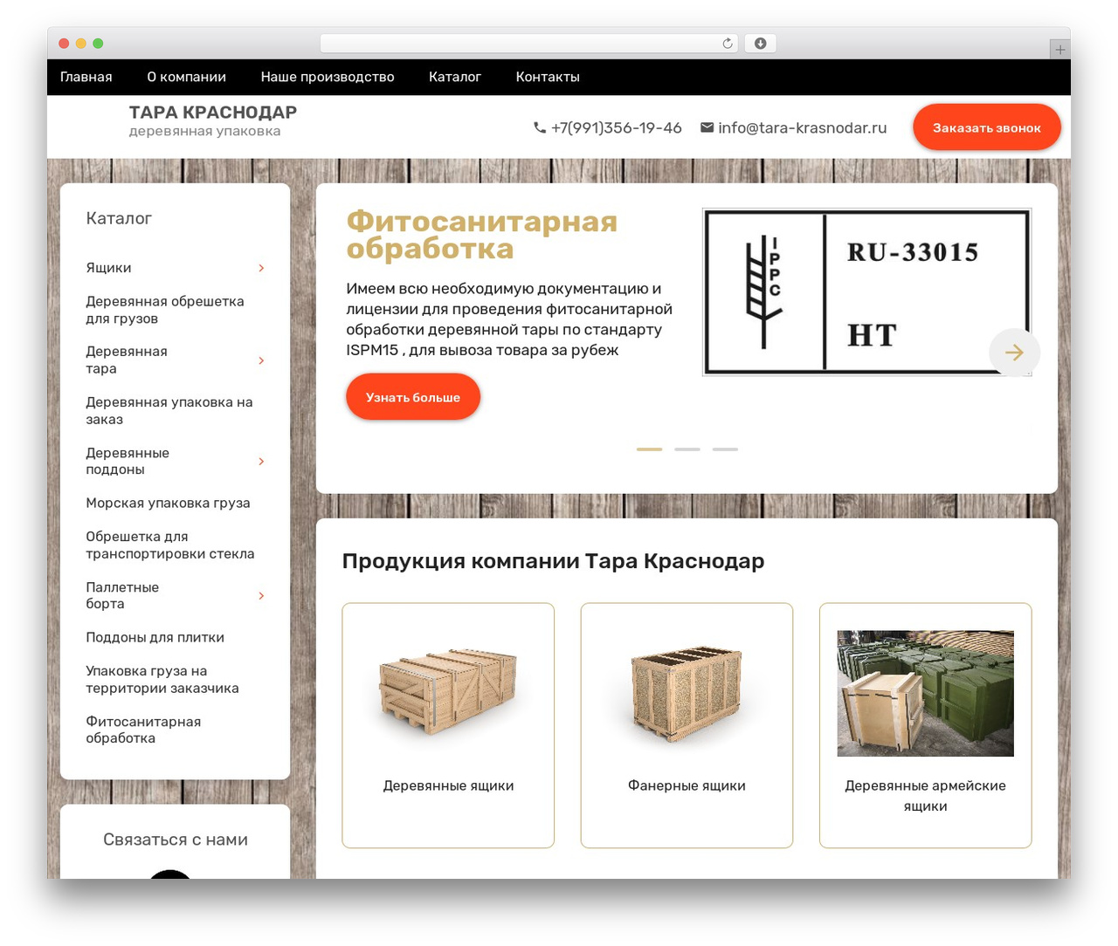Click the Узнать больше button
This screenshot has width=1118, height=946.
point(413,397)
